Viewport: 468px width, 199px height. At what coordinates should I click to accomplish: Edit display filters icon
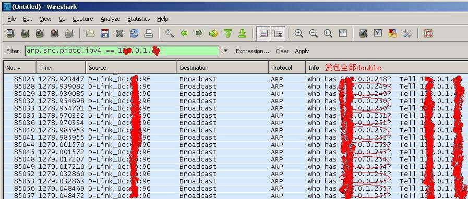(x=378, y=33)
